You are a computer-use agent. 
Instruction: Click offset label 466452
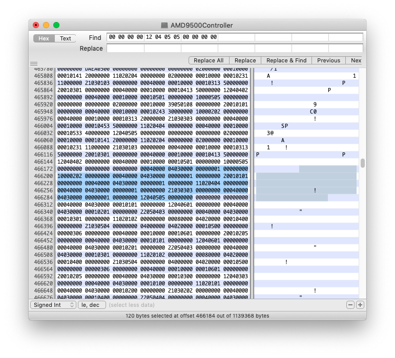(x=44, y=240)
